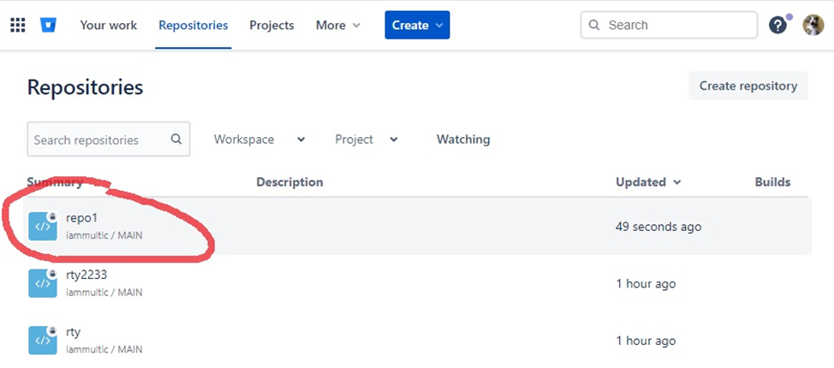Expand the Workspace filter dropdown
The width and height of the screenshot is (834, 368).
coord(259,139)
